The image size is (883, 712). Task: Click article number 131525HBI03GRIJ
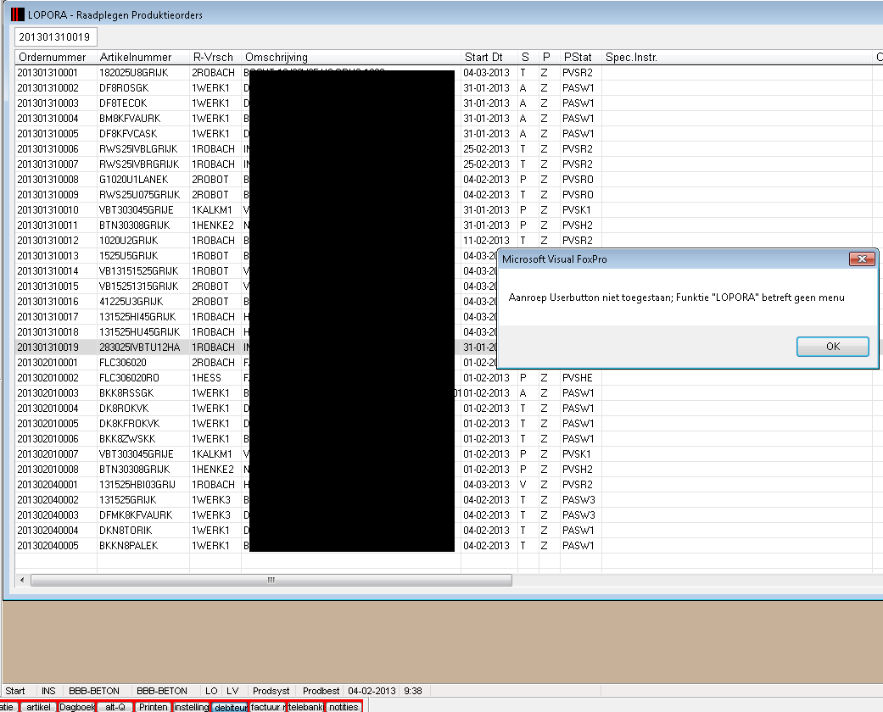(137, 485)
